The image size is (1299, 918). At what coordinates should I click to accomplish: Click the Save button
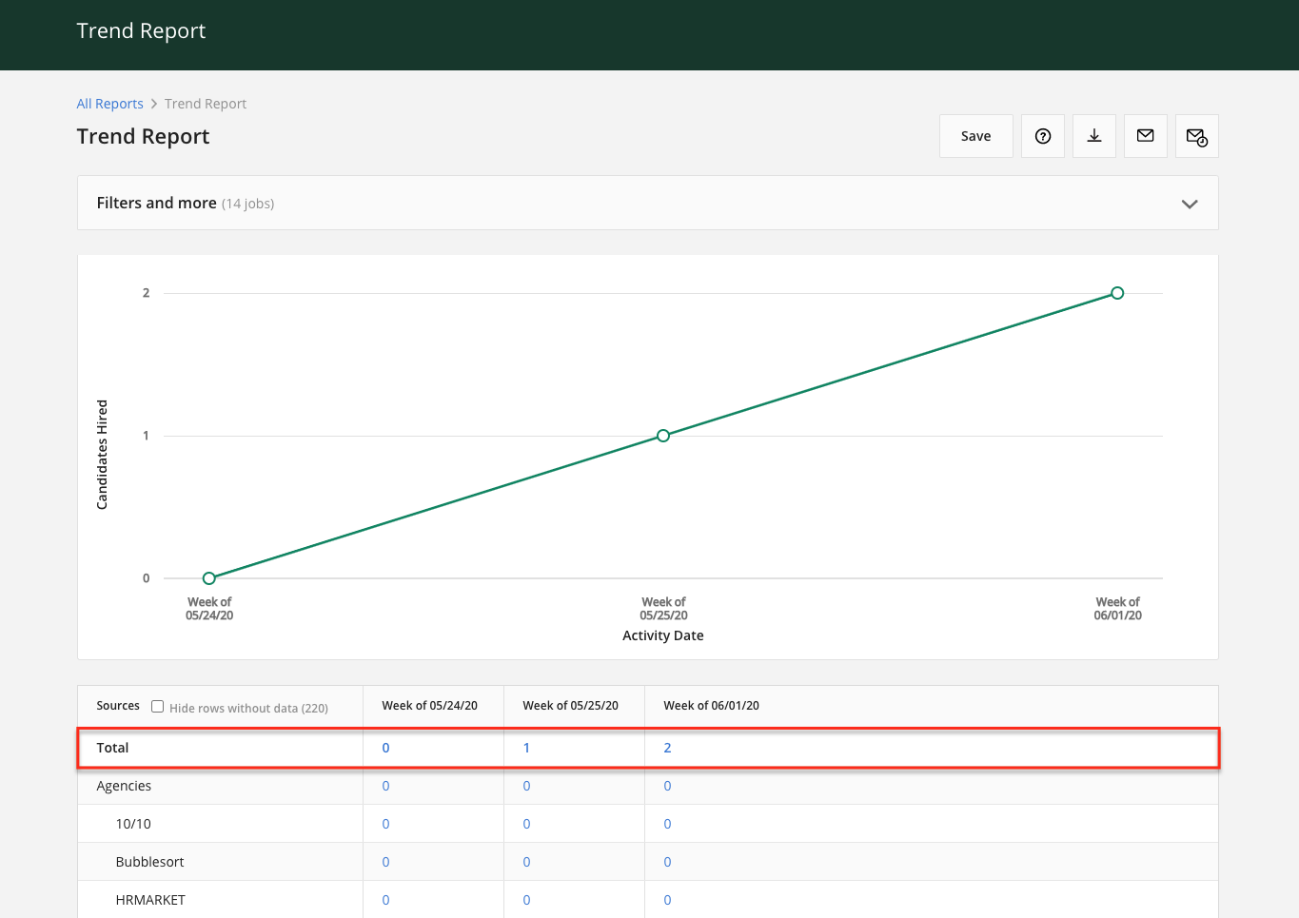[976, 136]
